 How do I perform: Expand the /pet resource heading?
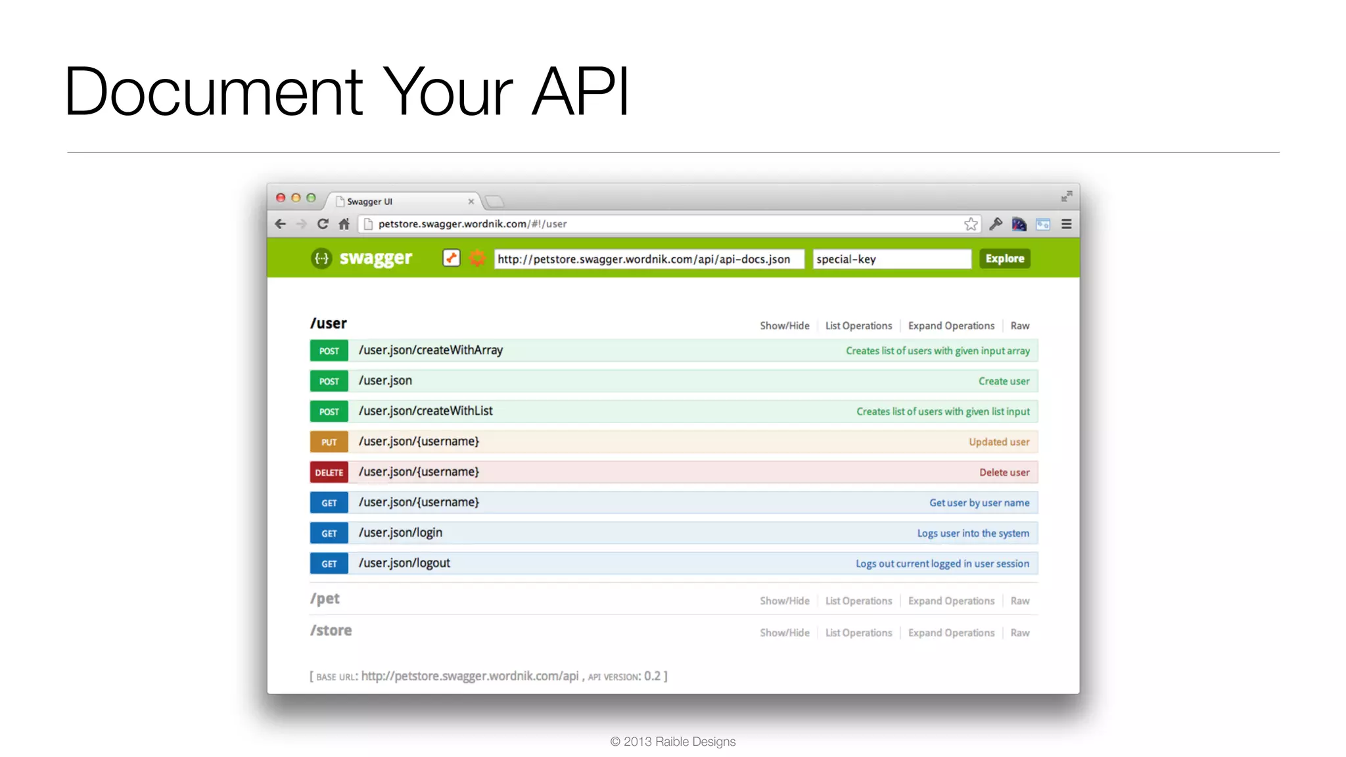(x=325, y=599)
